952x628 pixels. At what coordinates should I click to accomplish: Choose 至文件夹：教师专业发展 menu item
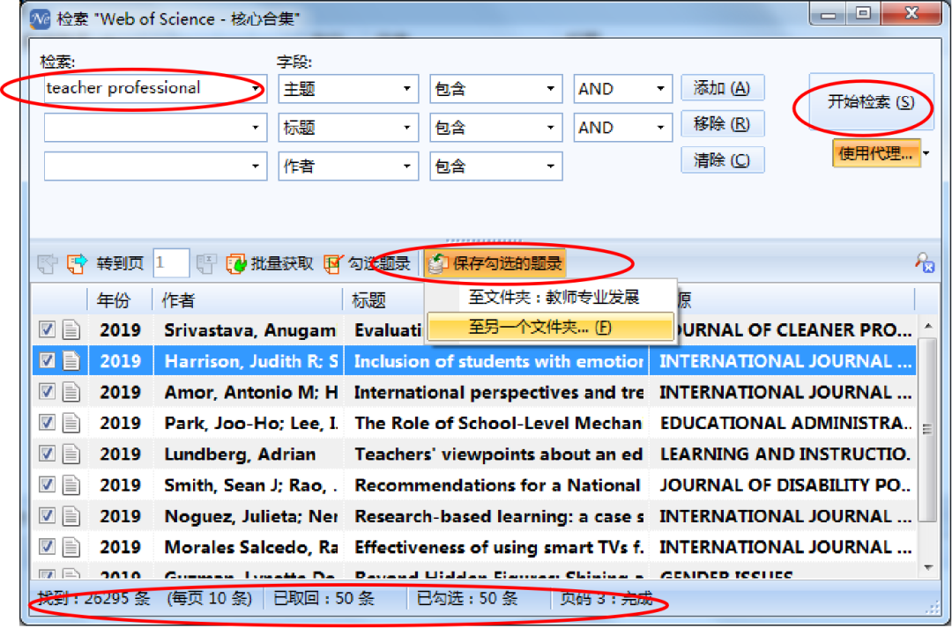click(x=551, y=298)
